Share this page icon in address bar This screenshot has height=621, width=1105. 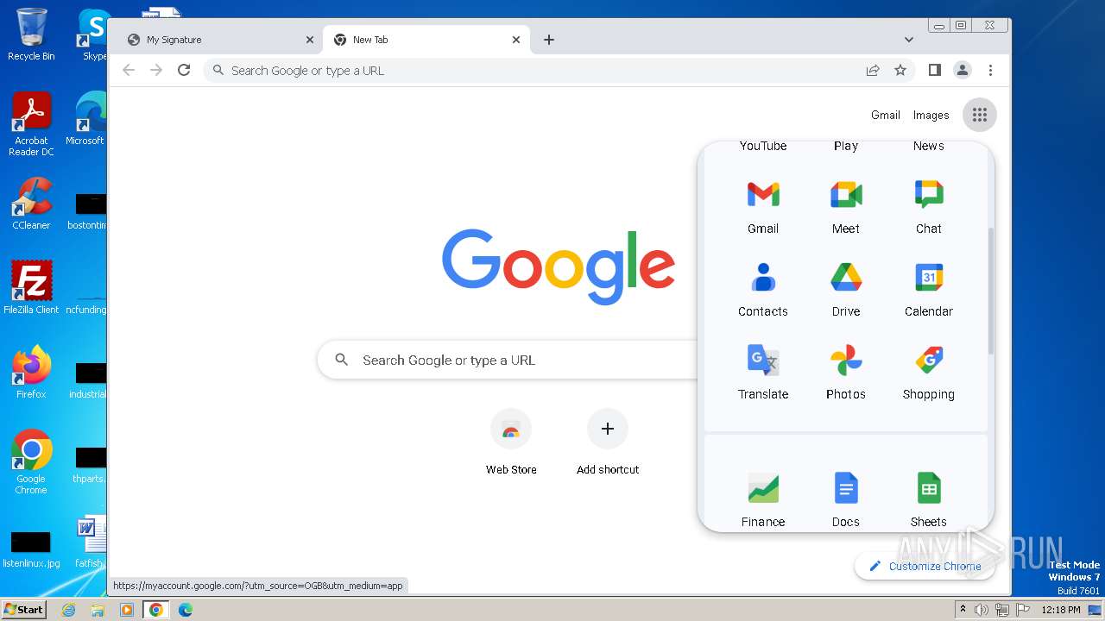click(x=873, y=70)
